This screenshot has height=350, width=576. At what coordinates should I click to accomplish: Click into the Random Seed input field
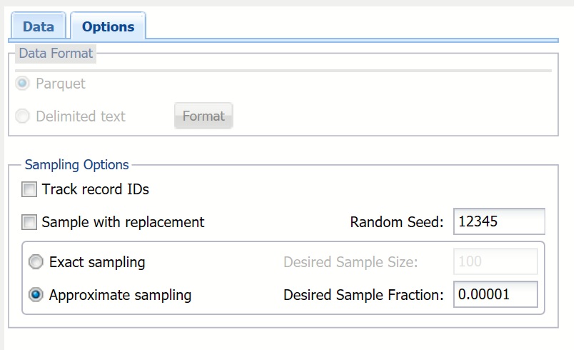click(x=498, y=222)
